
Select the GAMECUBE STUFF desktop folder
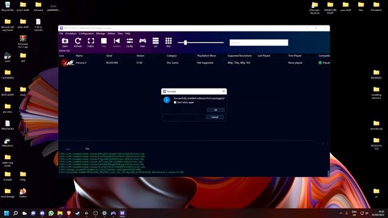point(330,8)
